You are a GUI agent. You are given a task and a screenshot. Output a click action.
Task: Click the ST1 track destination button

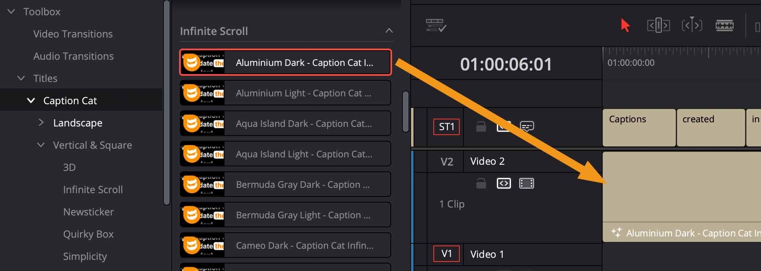(x=446, y=127)
